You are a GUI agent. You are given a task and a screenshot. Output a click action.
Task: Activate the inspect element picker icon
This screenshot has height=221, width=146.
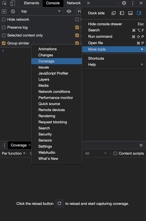tap(4, 3)
